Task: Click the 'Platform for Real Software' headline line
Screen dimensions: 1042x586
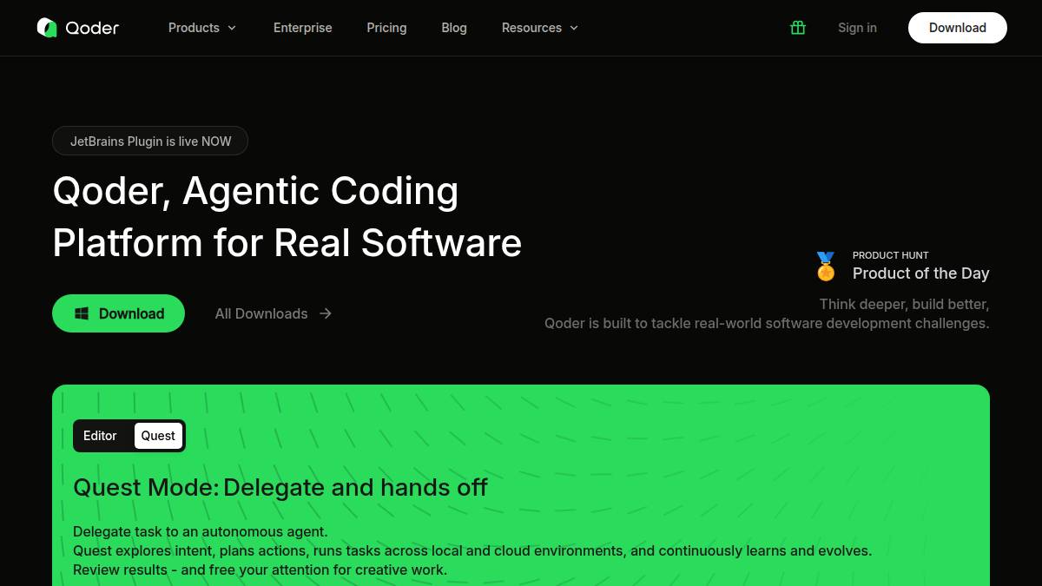Action: tap(287, 243)
